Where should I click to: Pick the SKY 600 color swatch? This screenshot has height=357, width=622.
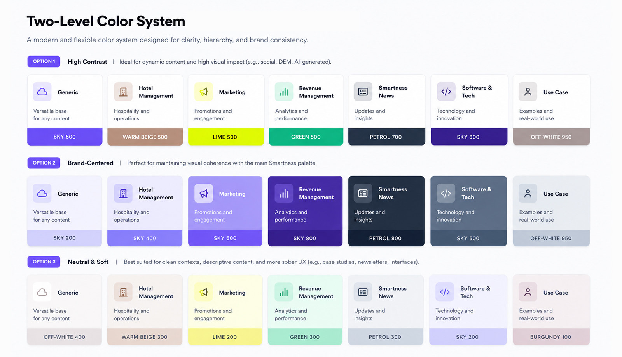coord(225,238)
